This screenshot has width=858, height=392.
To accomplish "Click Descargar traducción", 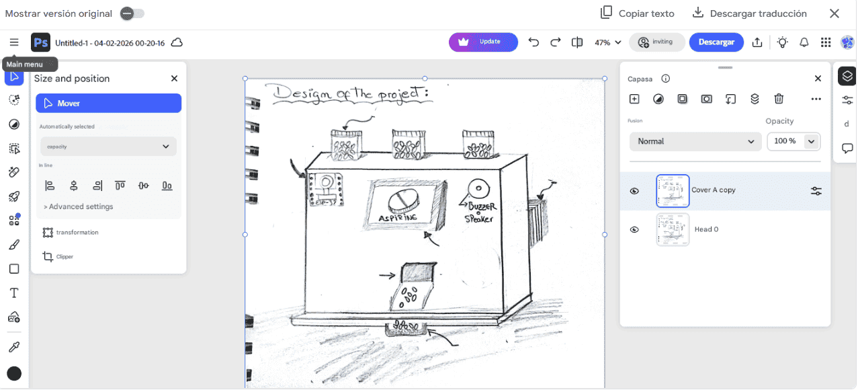I will (749, 13).
